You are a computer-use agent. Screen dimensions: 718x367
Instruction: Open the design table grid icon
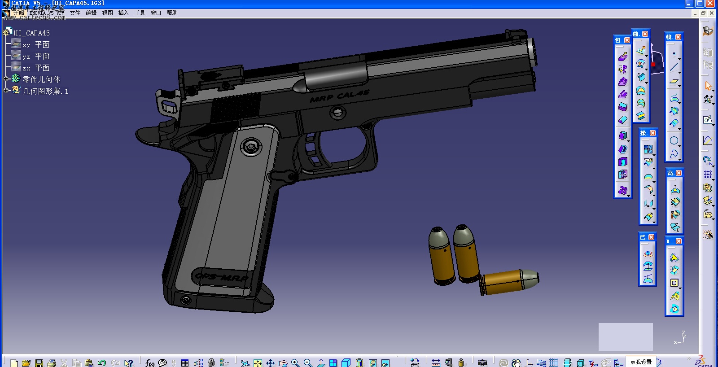pos(184,363)
